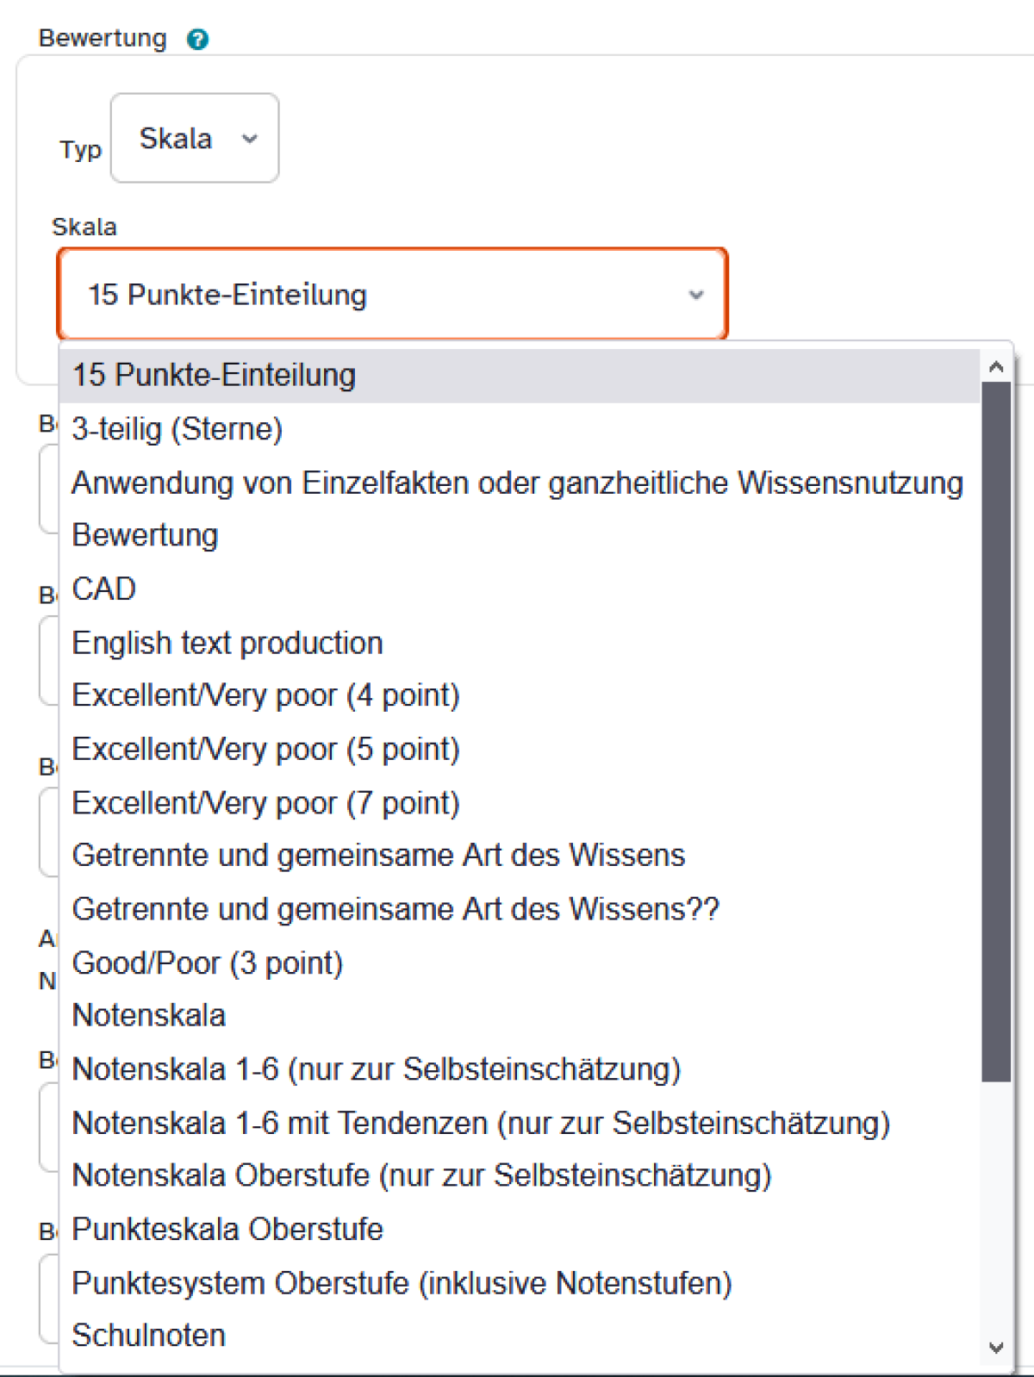The height and width of the screenshot is (1377, 1034).
Task: Open the Typ dropdown showing Skala
Action: coord(195,138)
